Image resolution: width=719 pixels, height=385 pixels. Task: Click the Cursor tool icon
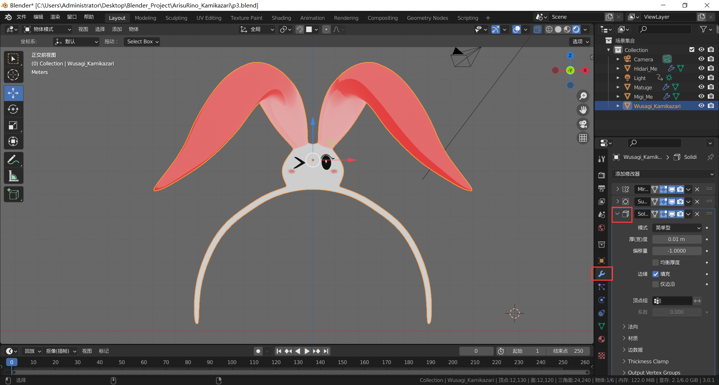click(x=13, y=75)
